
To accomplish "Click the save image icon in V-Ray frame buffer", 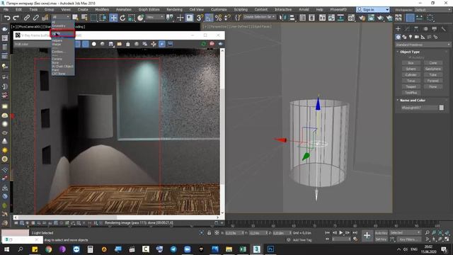I will coord(111,44).
